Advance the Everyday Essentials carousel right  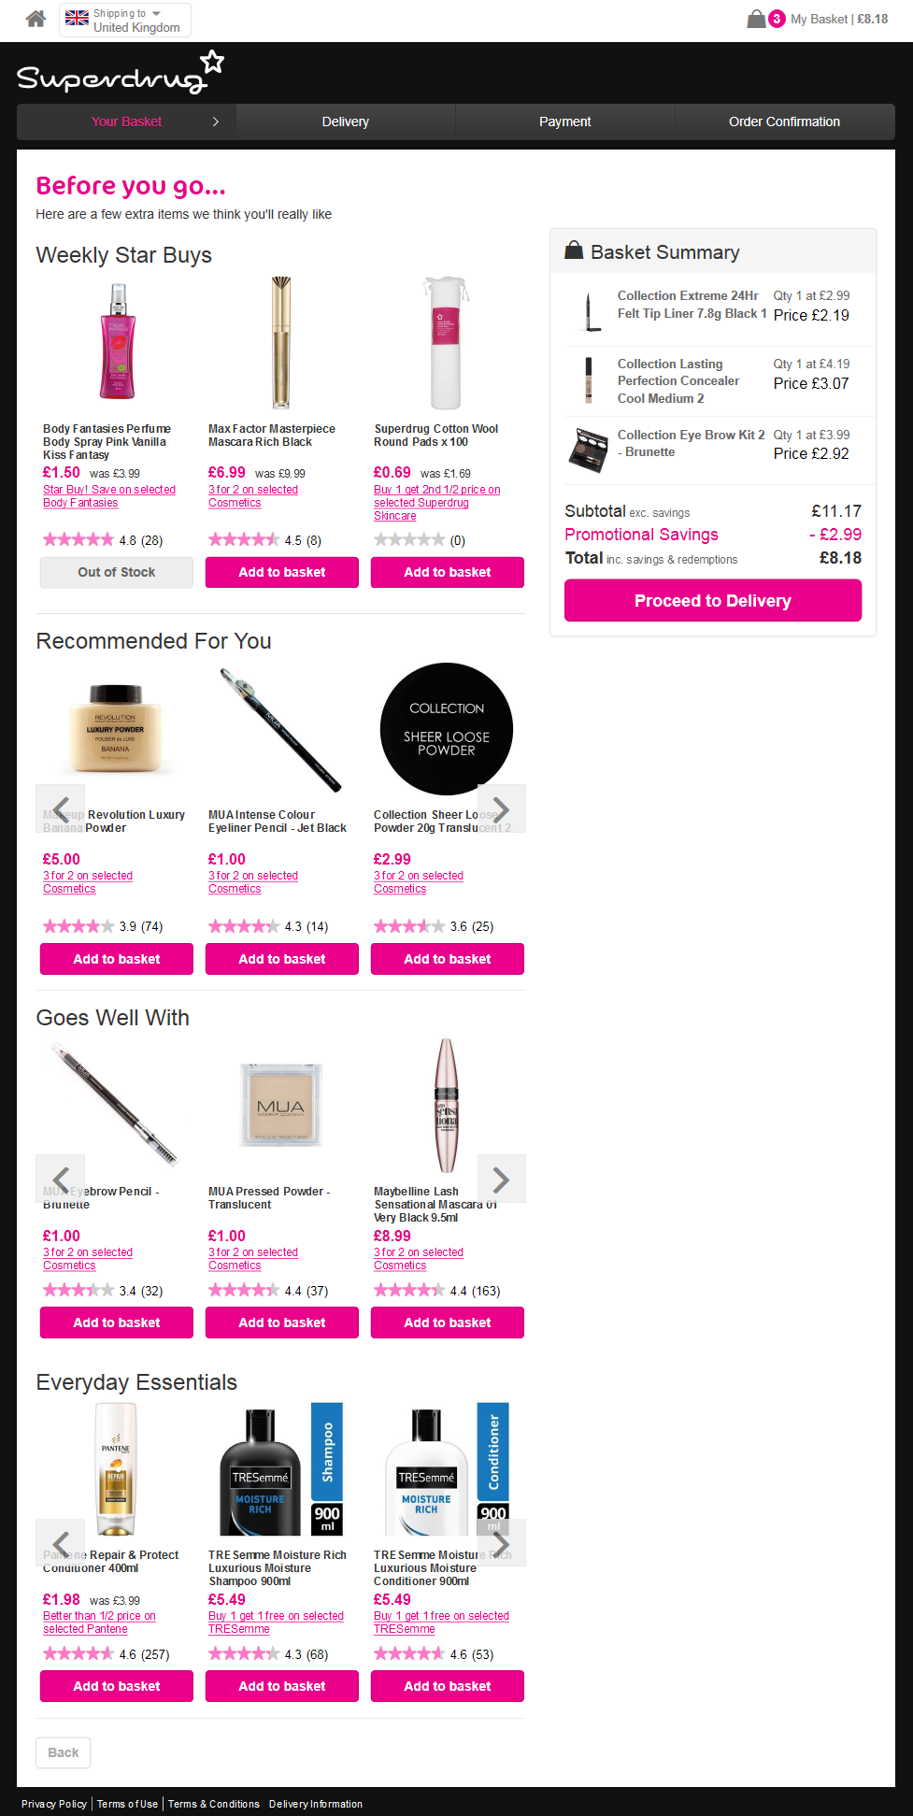[502, 1542]
